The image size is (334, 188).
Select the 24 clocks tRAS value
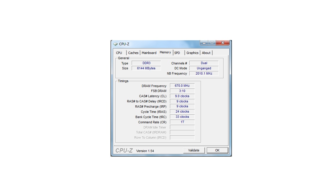pos(182,111)
